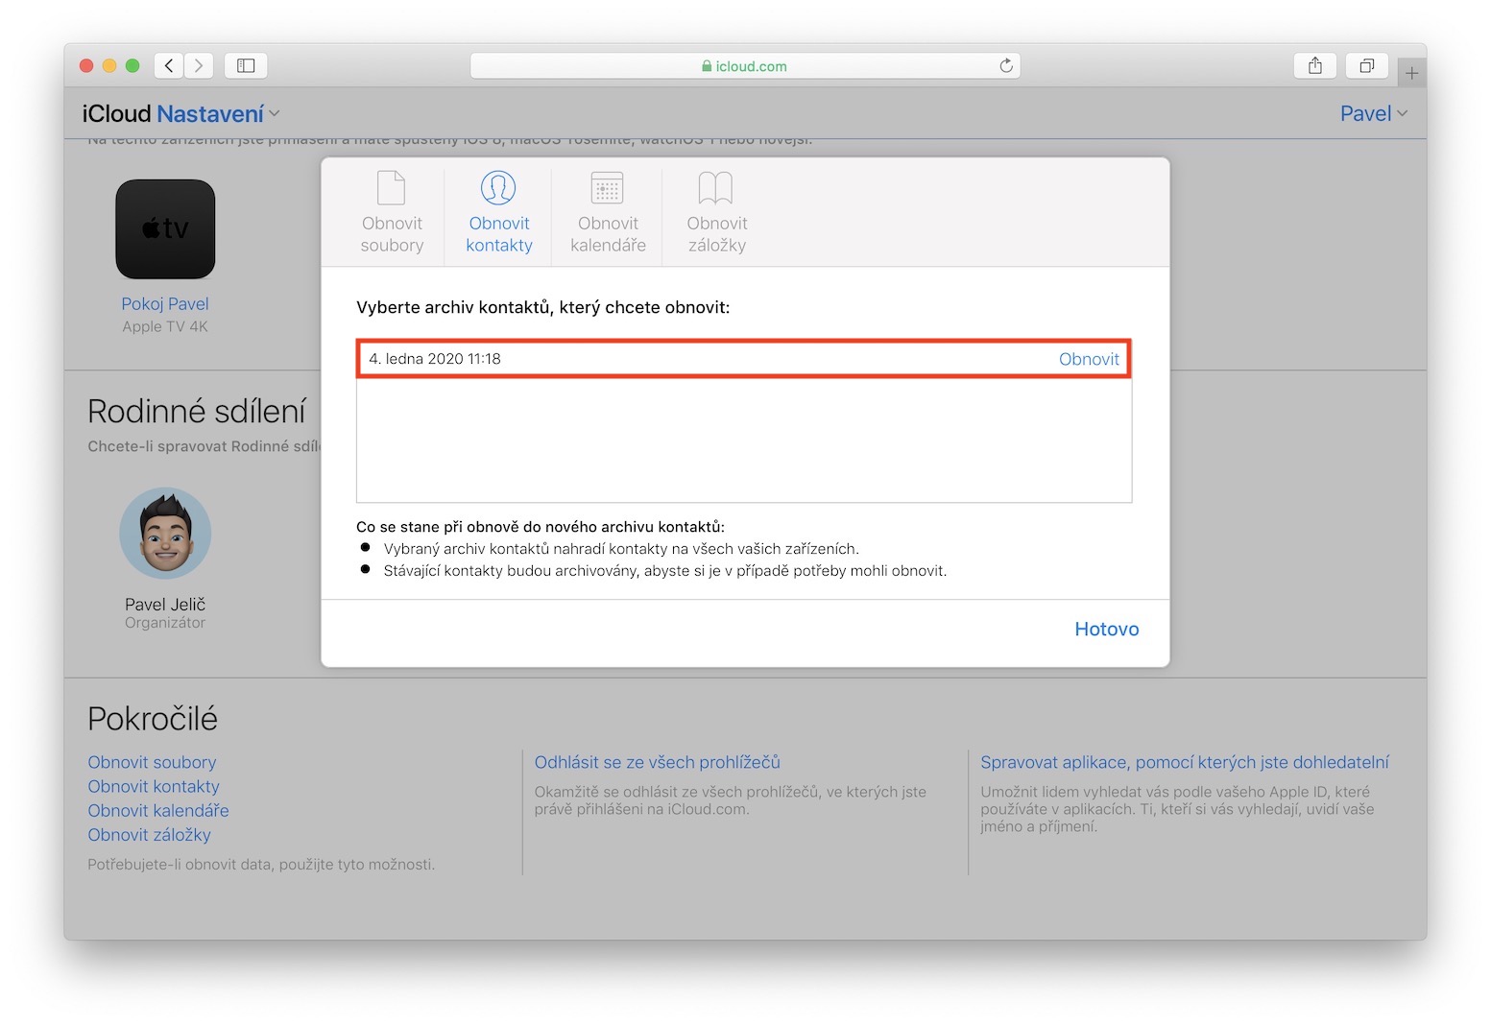Click the Obnovit soubory link under Pokročilé
The height and width of the screenshot is (1025, 1491).
[x=152, y=762]
